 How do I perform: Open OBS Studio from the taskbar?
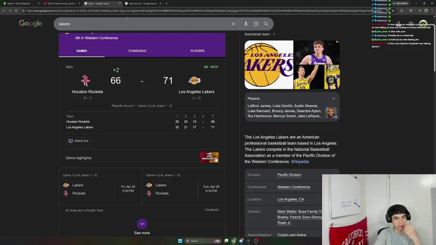(256, 241)
